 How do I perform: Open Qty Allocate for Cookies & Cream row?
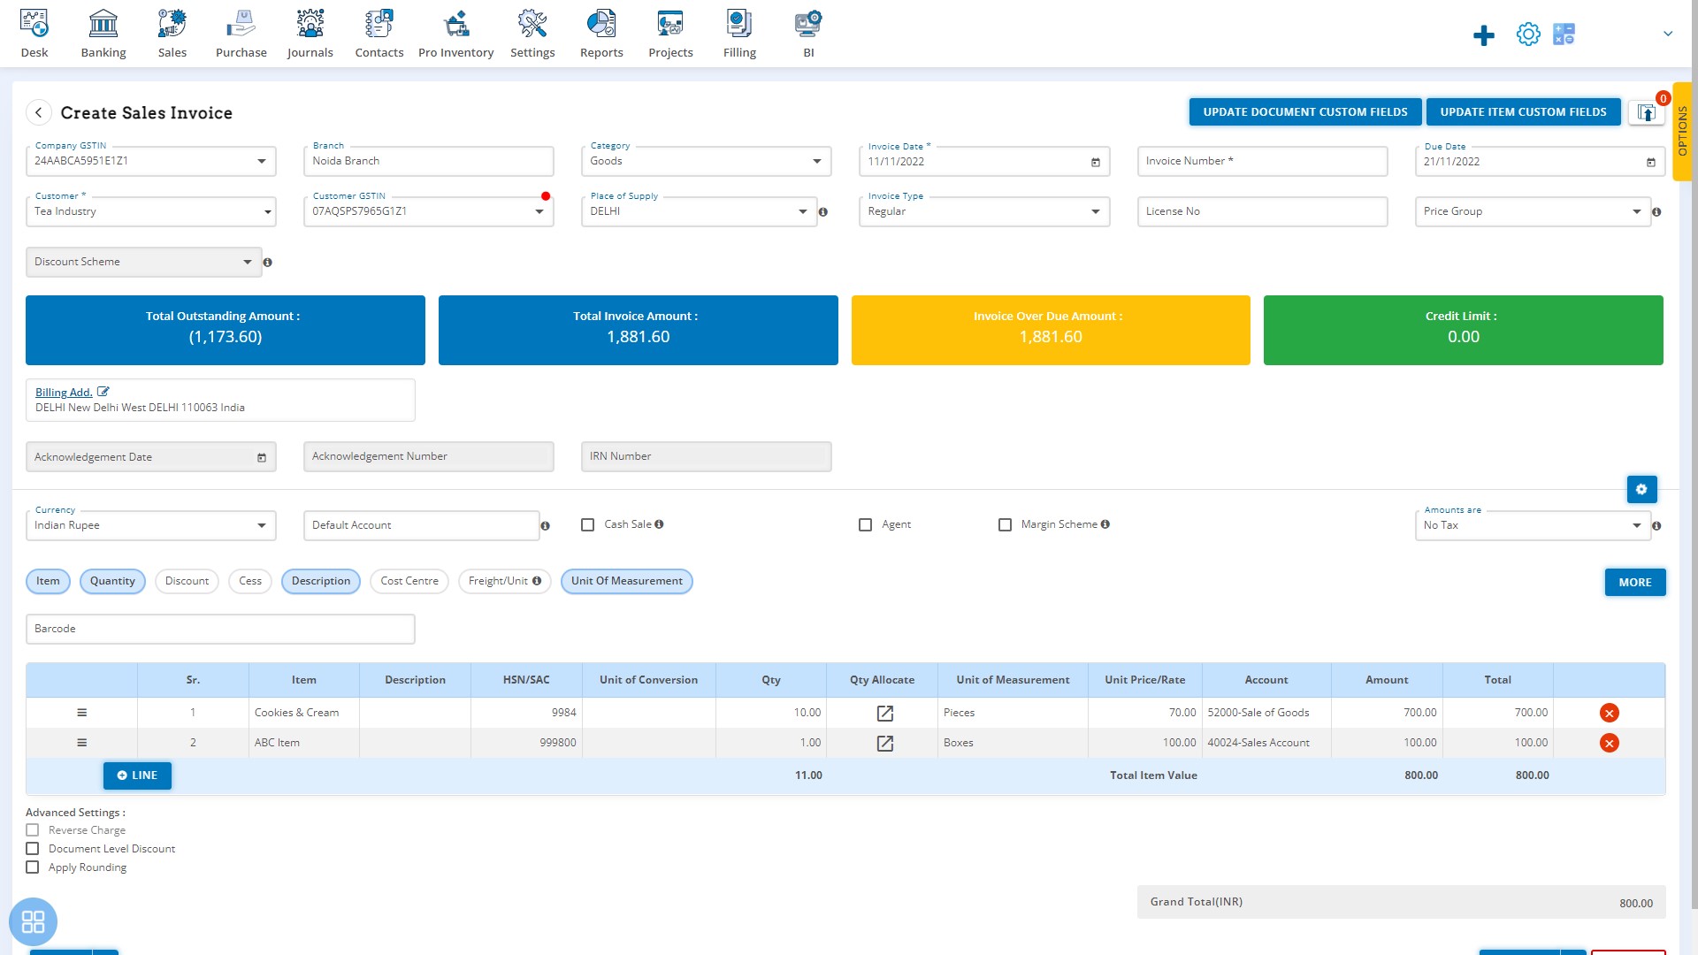point(884,713)
